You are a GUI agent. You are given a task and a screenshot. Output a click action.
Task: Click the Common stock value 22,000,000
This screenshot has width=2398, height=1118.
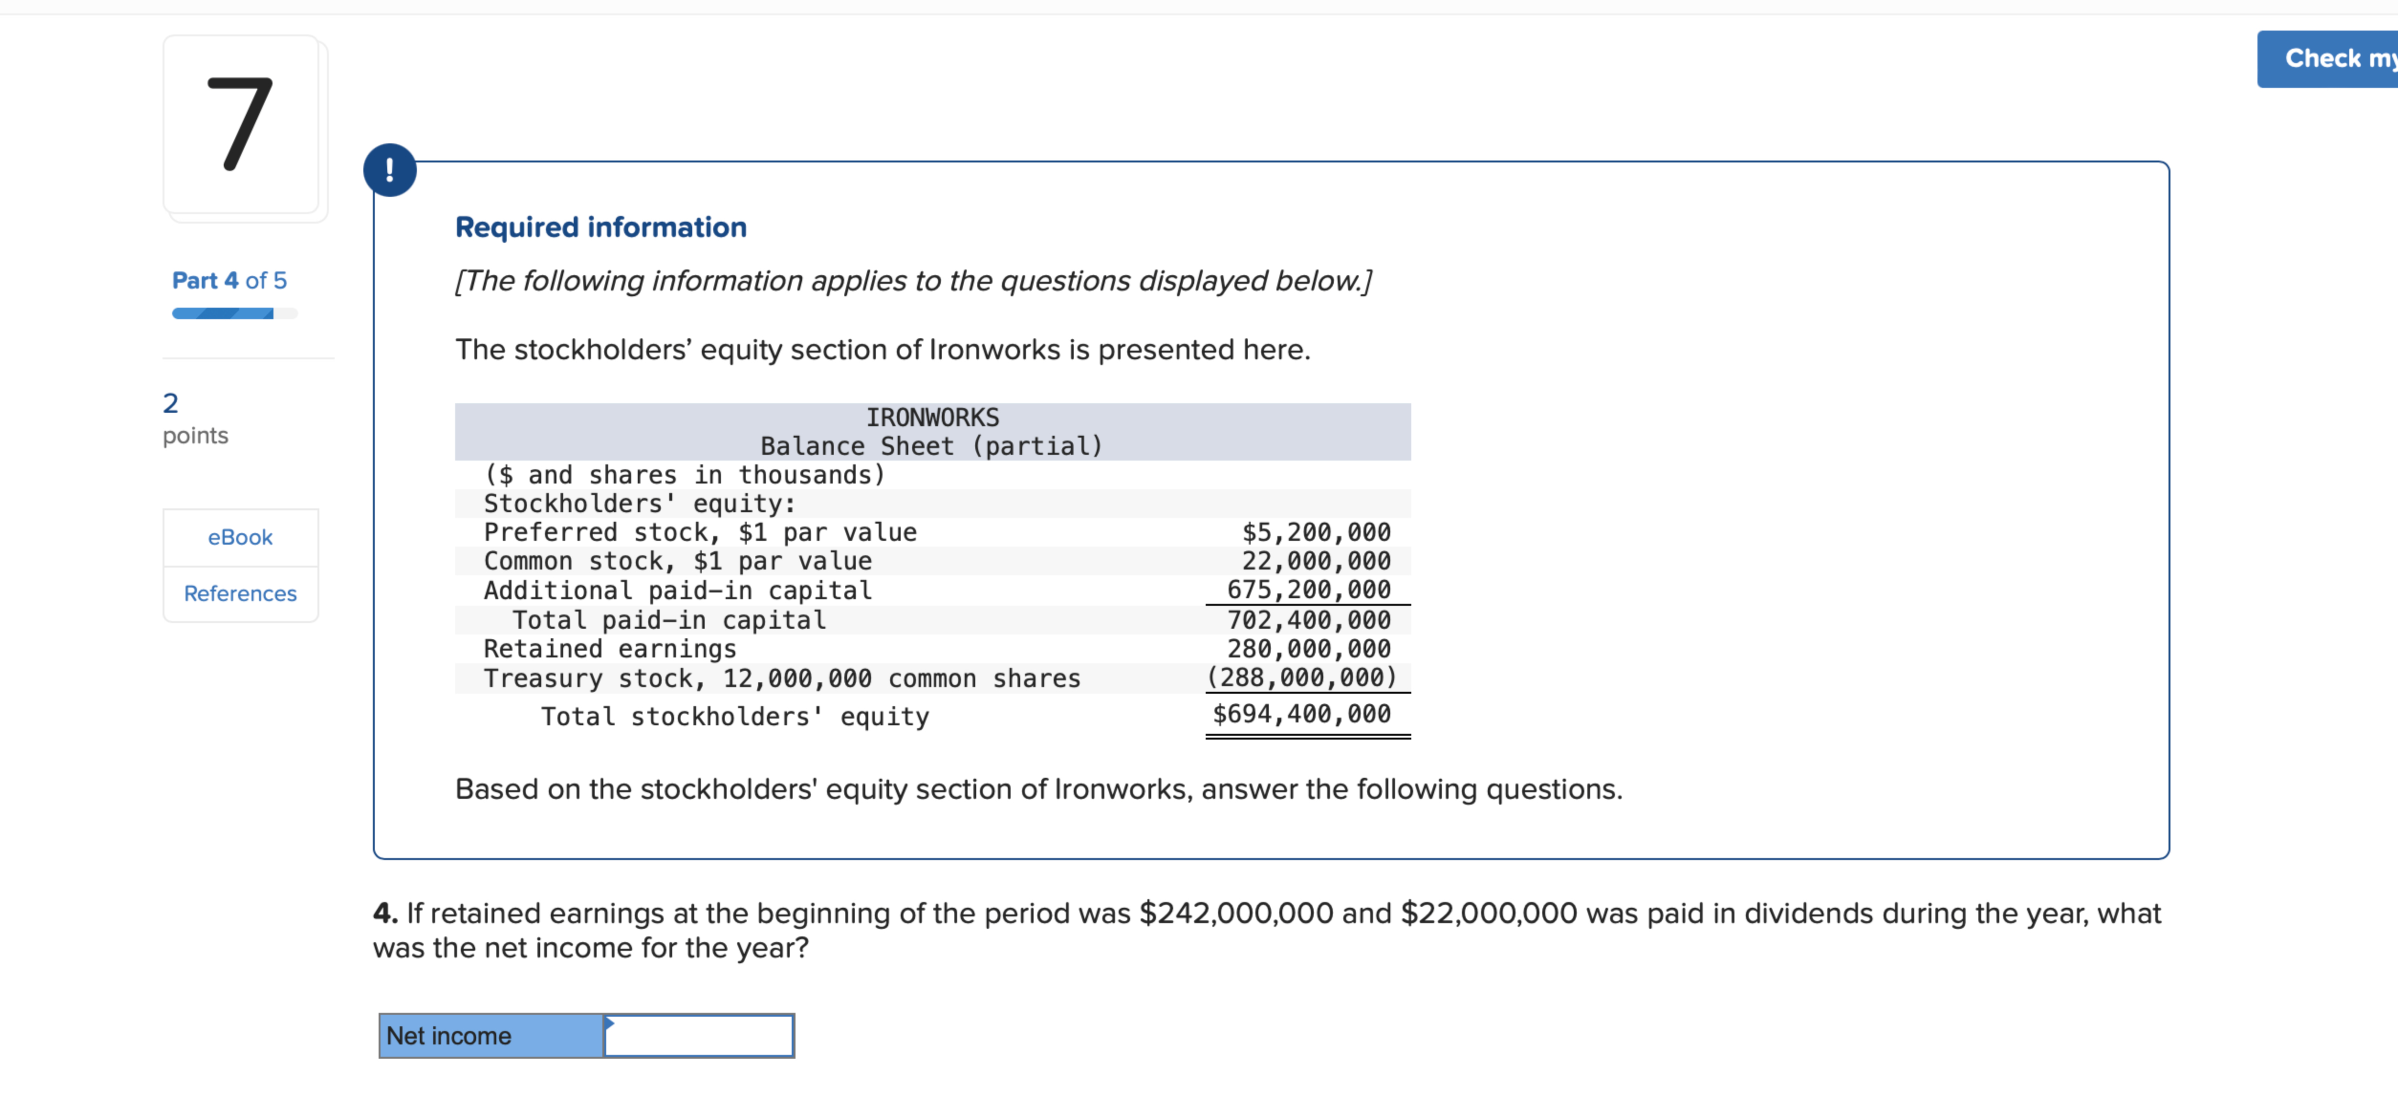1315,561
